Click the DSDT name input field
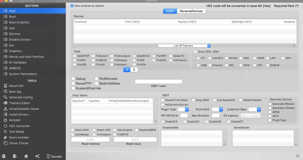Image resolution: width=303 pixels, height=160 pixels. (x=158, y=82)
